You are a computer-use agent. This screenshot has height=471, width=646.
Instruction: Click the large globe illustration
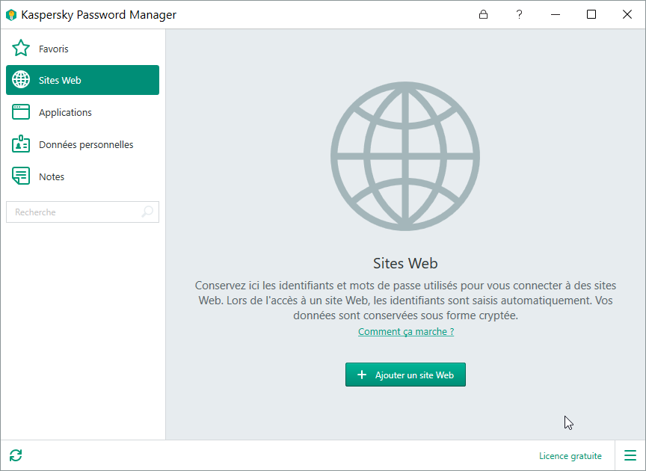[x=405, y=156]
